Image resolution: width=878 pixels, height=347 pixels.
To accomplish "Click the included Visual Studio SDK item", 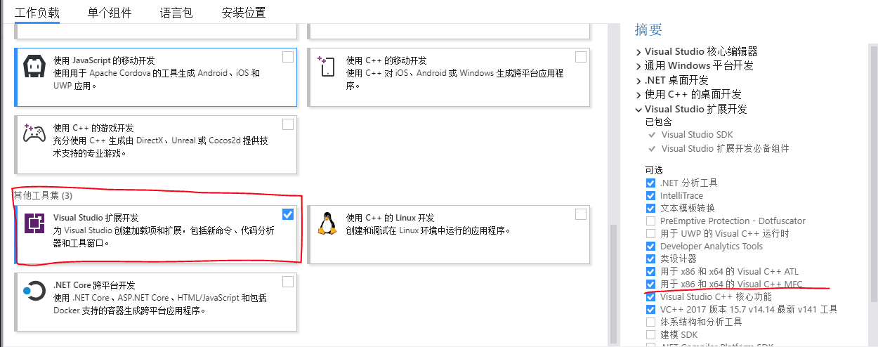I will click(697, 135).
